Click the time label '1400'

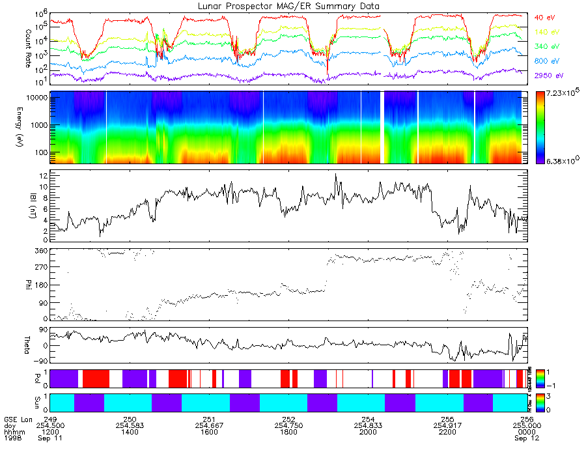130,432
